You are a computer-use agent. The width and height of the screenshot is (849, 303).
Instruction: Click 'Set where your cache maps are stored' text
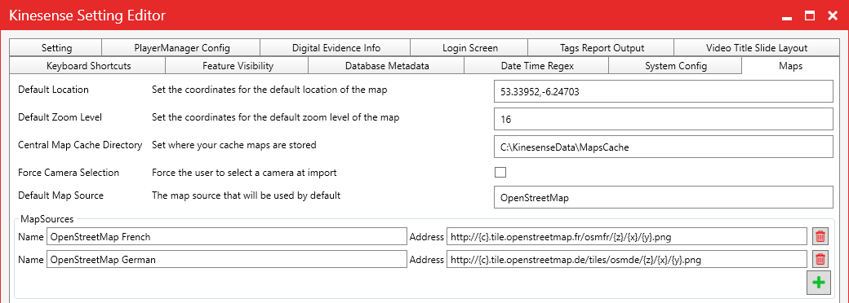(233, 145)
